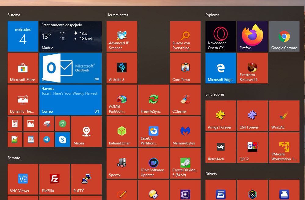
Task: Open FileZilla tile
Action: 54,179
